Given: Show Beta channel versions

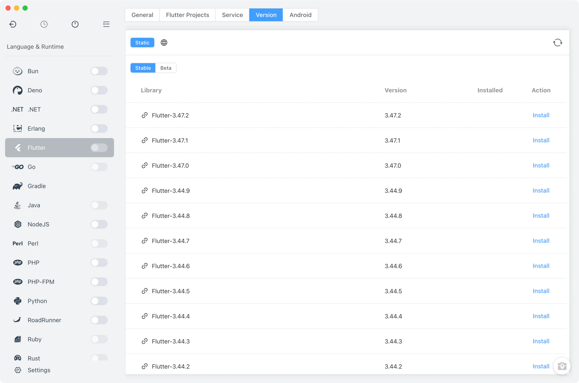Looking at the screenshot, I should coord(166,68).
